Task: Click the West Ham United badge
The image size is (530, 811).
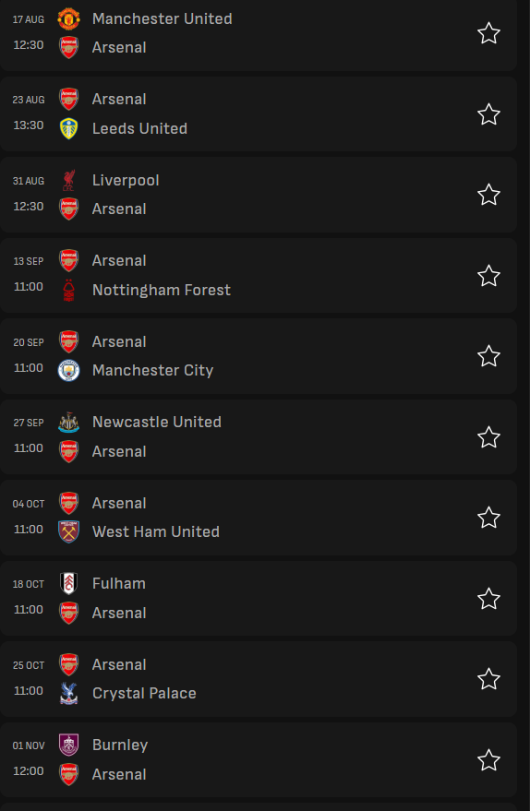Action: tap(68, 531)
